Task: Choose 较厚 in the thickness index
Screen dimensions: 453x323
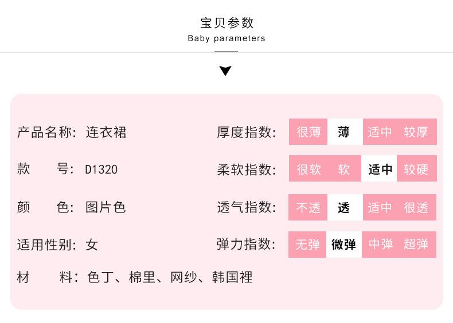Action: point(416,132)
